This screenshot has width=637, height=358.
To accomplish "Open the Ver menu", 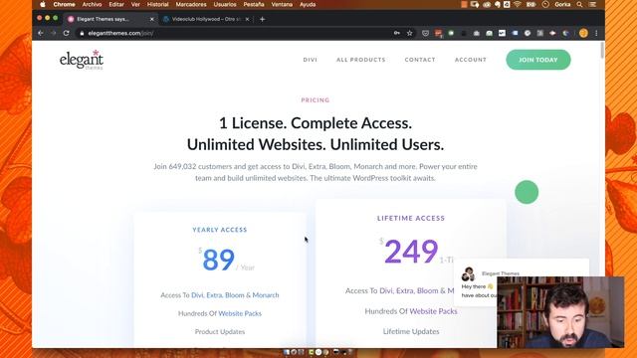I will pyautogui.click(x=135, y=4).
